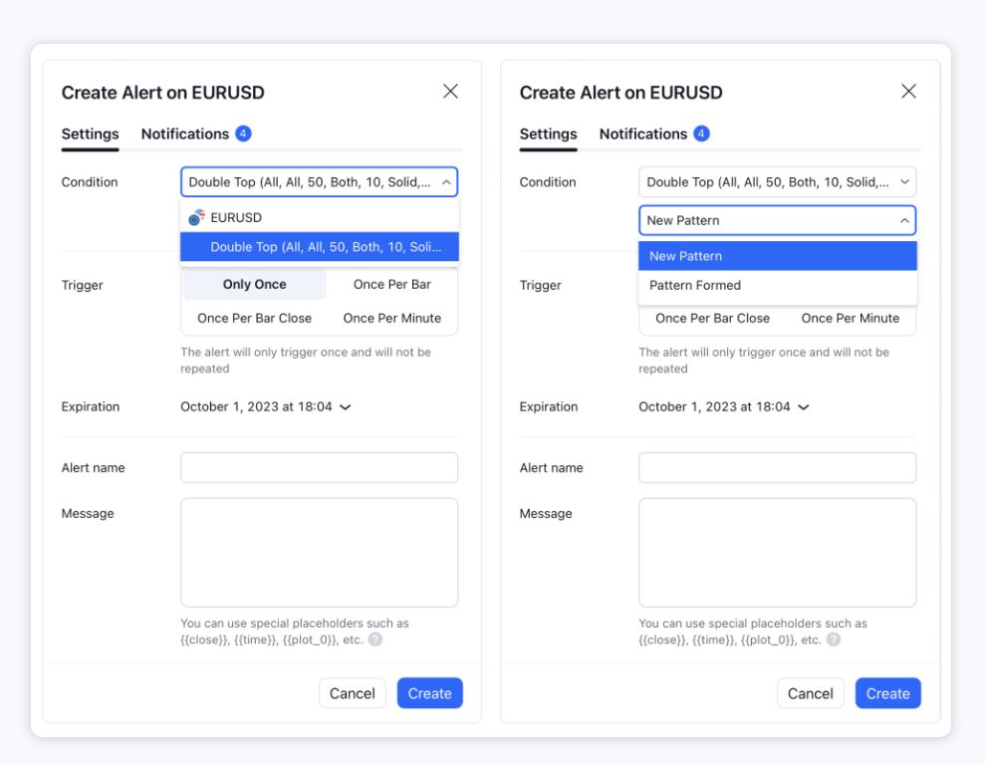
Task: Click the EURUSD flag icon in dropdown list
Action: tap(196, 217)
